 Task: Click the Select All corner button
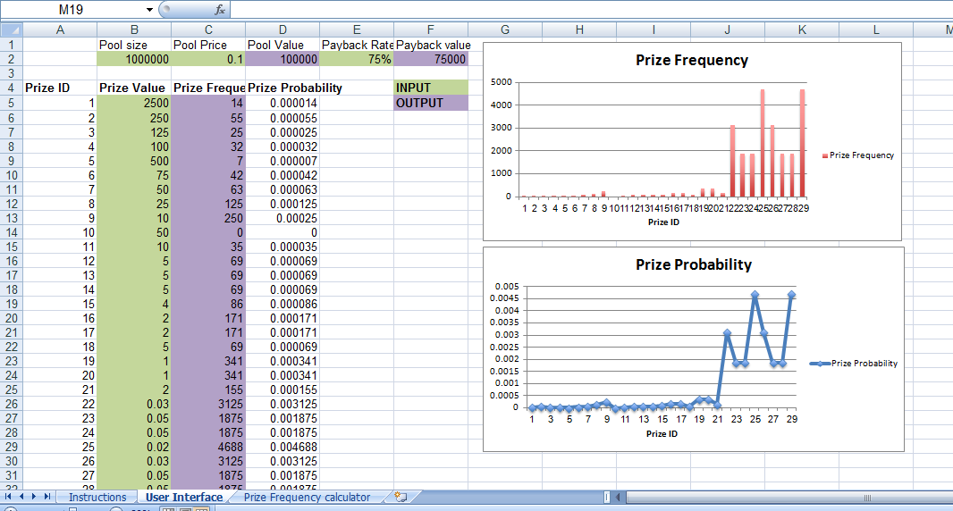pyautogui.click(x=12, y=29)
